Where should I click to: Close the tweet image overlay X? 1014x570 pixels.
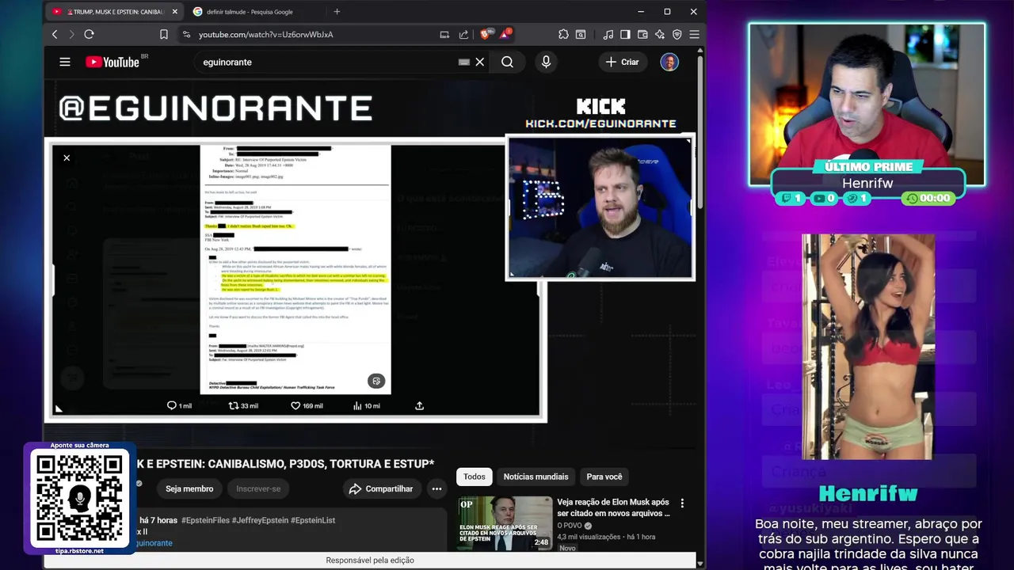(67, 158)
